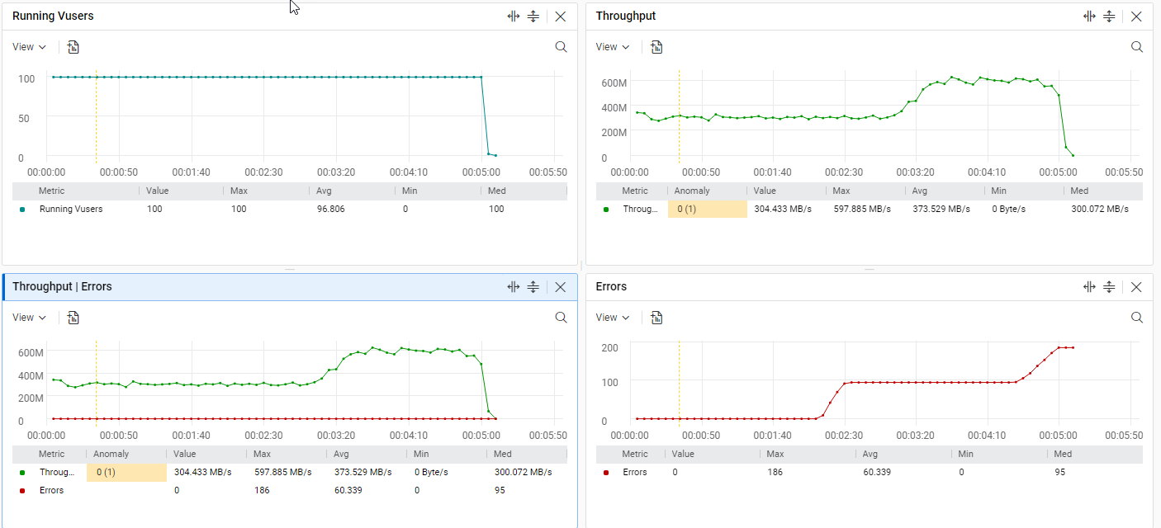Expand the View dropdown in Throughput panel
The width and height of the screenshot is (1161, 528).
[612, 47]
